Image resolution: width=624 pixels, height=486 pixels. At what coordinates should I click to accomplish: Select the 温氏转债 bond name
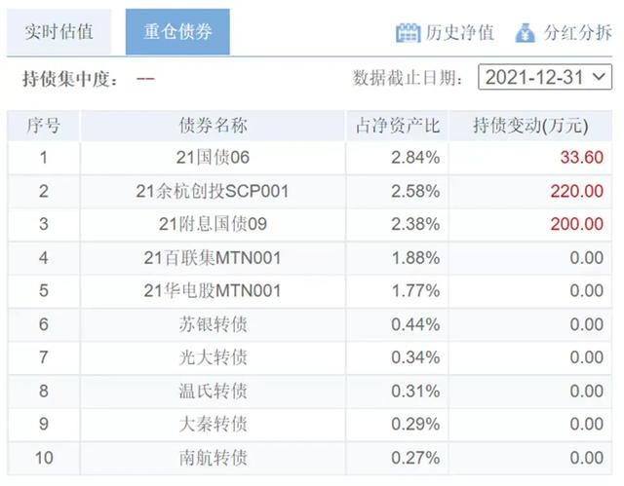pyautogui.click(x=213, y=391)
